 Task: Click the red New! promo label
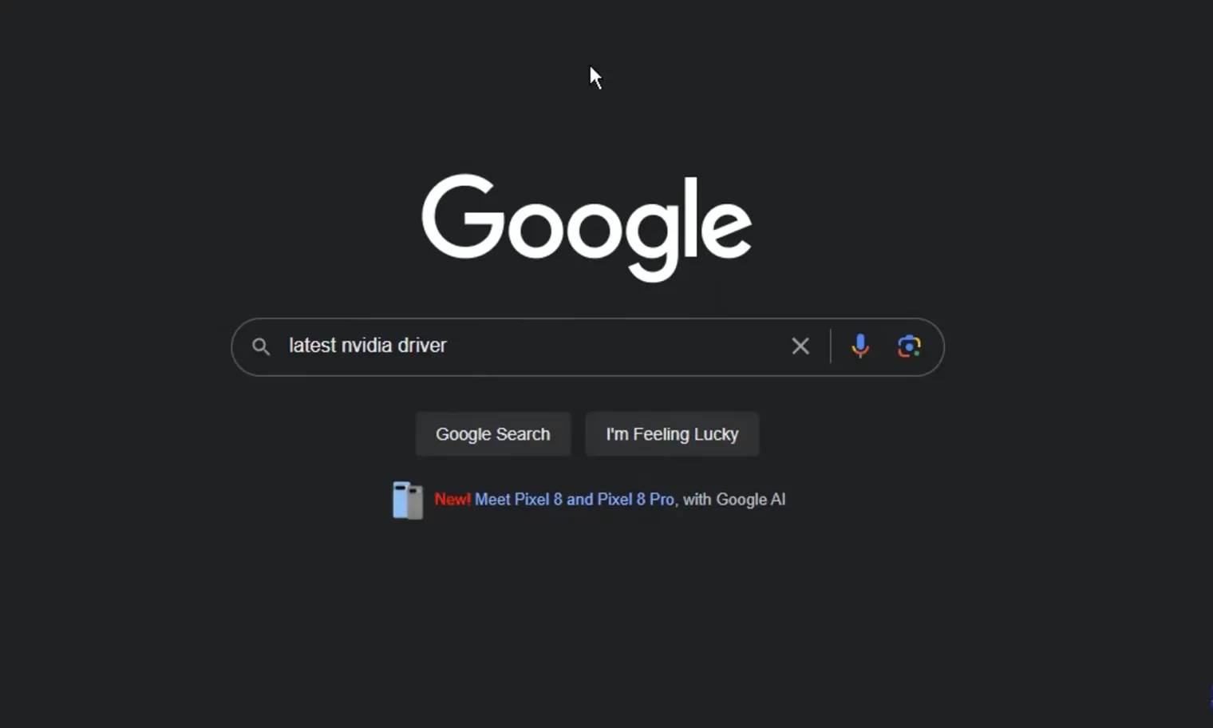(452, 500)
